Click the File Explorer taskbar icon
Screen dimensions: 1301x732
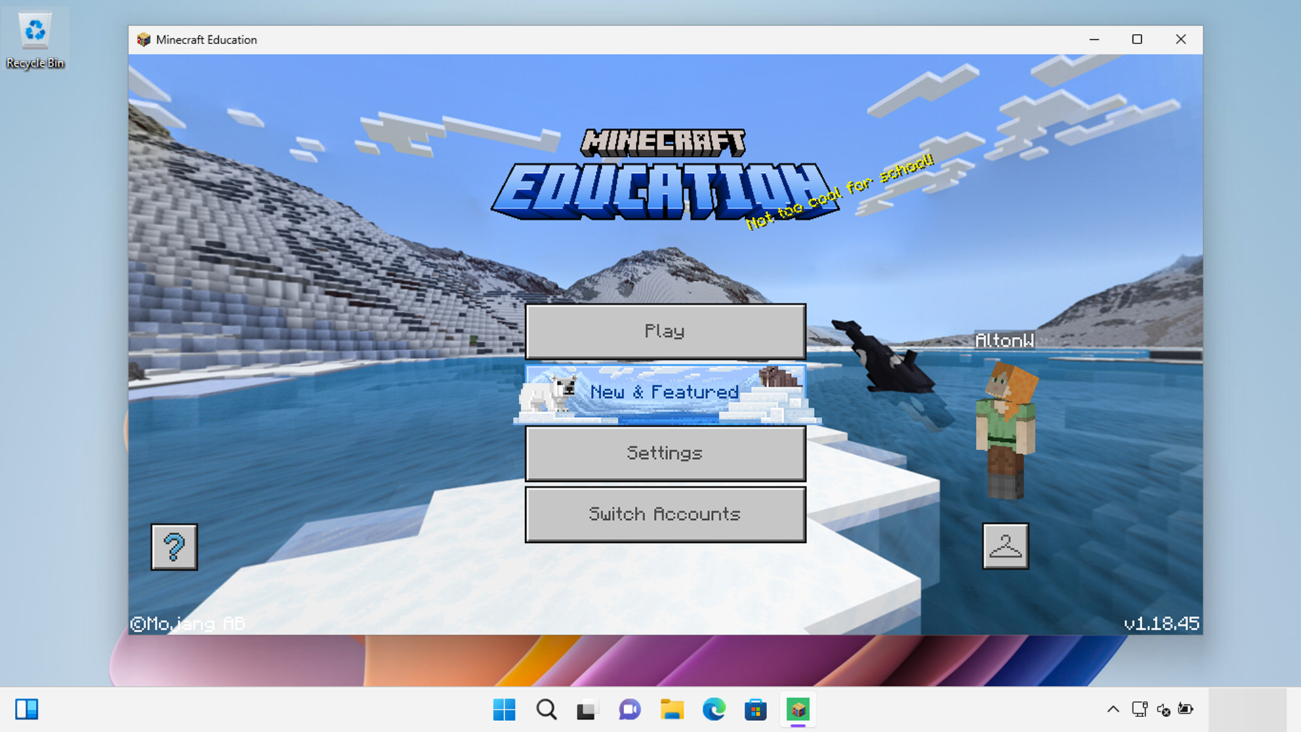coord(673,710)
